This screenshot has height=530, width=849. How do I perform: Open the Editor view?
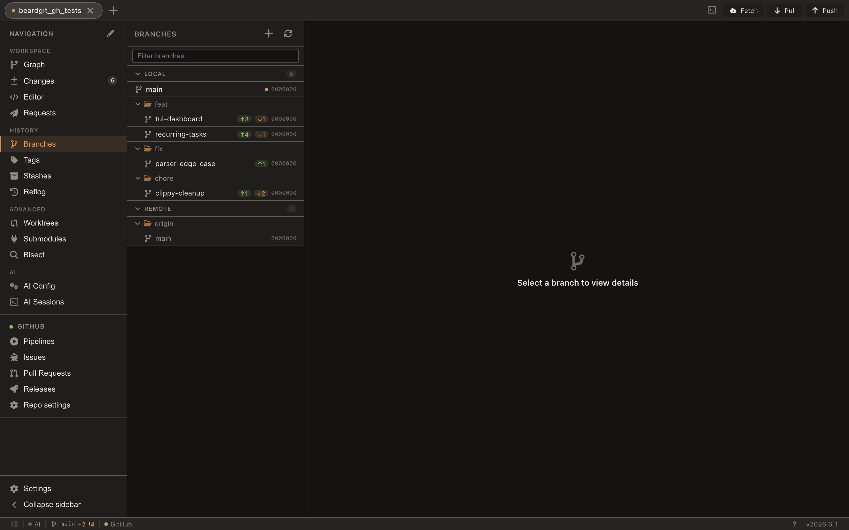pos(63,97)
